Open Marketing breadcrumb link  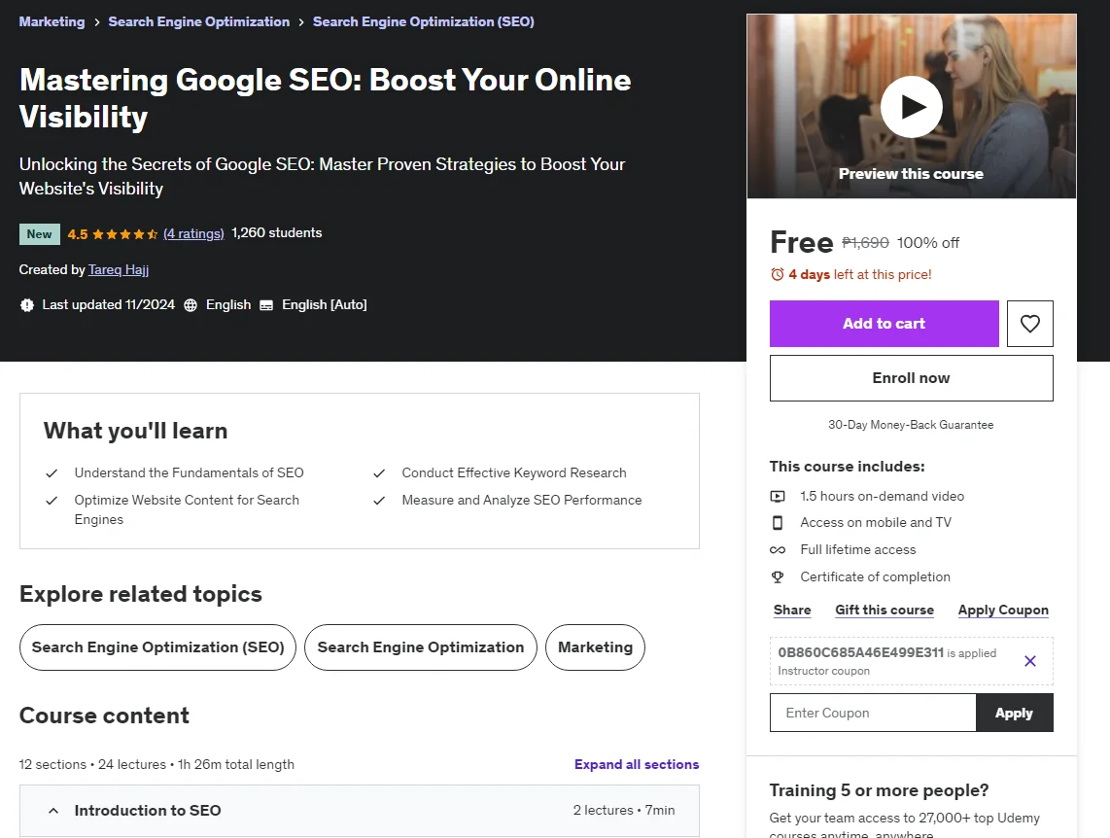(52, 21)
